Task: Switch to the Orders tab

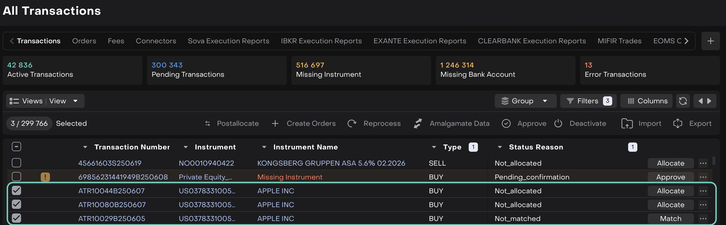Action: pos(84,41)
